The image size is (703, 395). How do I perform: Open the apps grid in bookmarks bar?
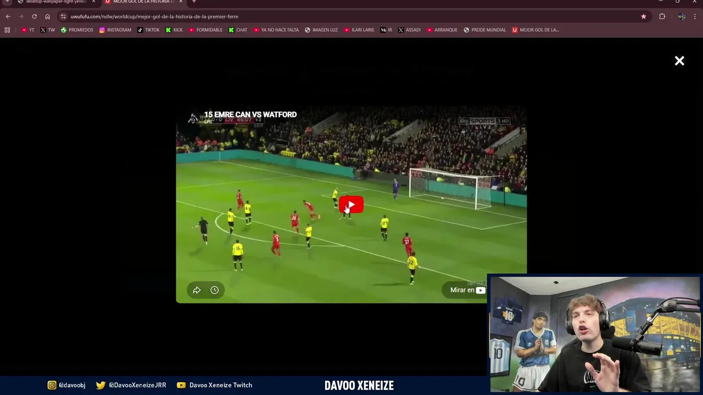pyautogui.click(x=7, y=30)
